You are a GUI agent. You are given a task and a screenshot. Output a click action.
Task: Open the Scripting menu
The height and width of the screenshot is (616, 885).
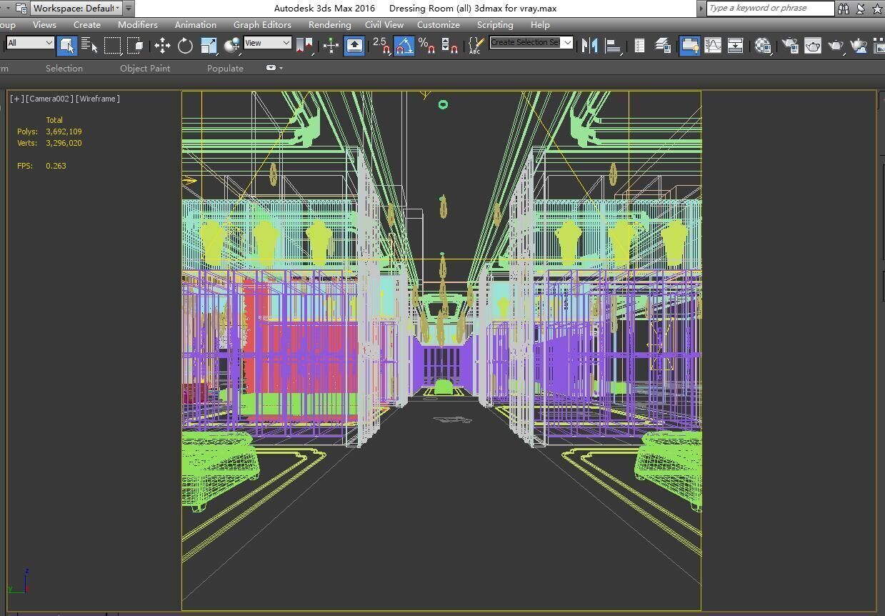[x=495, y=25]
